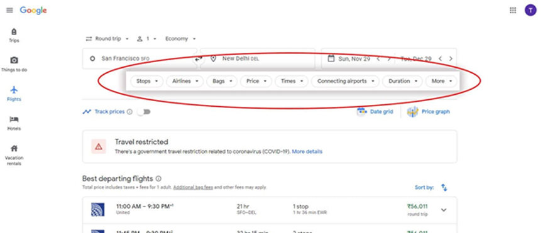Open the Round trip dropdown

tap(107, 39)
